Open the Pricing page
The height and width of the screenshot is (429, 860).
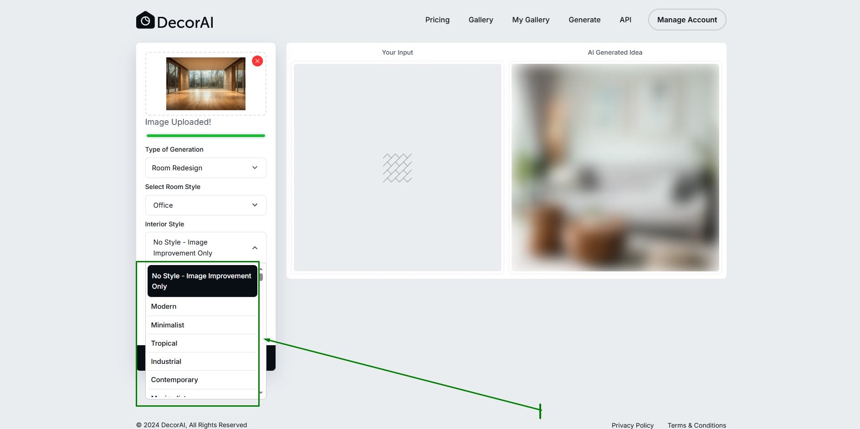[437, 20]
